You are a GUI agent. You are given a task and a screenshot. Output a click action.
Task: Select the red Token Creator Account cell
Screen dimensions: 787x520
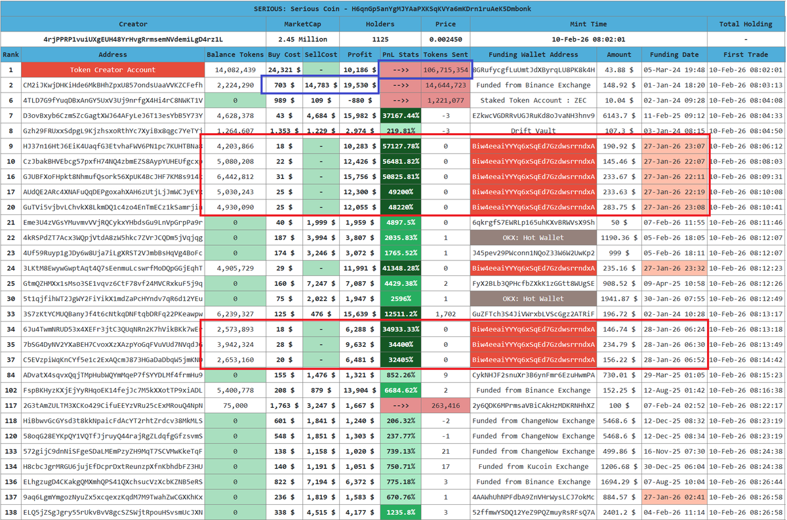[x=113, y=70]
